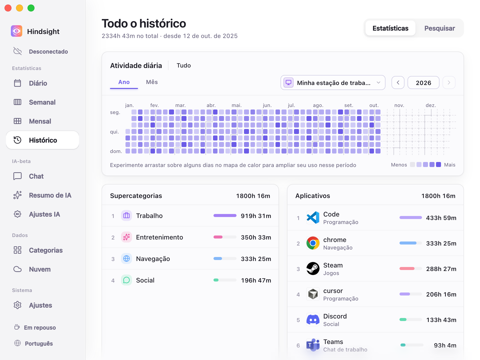Open the Nuvem cloud icon
480x360 pixels.
pos(17,269)
